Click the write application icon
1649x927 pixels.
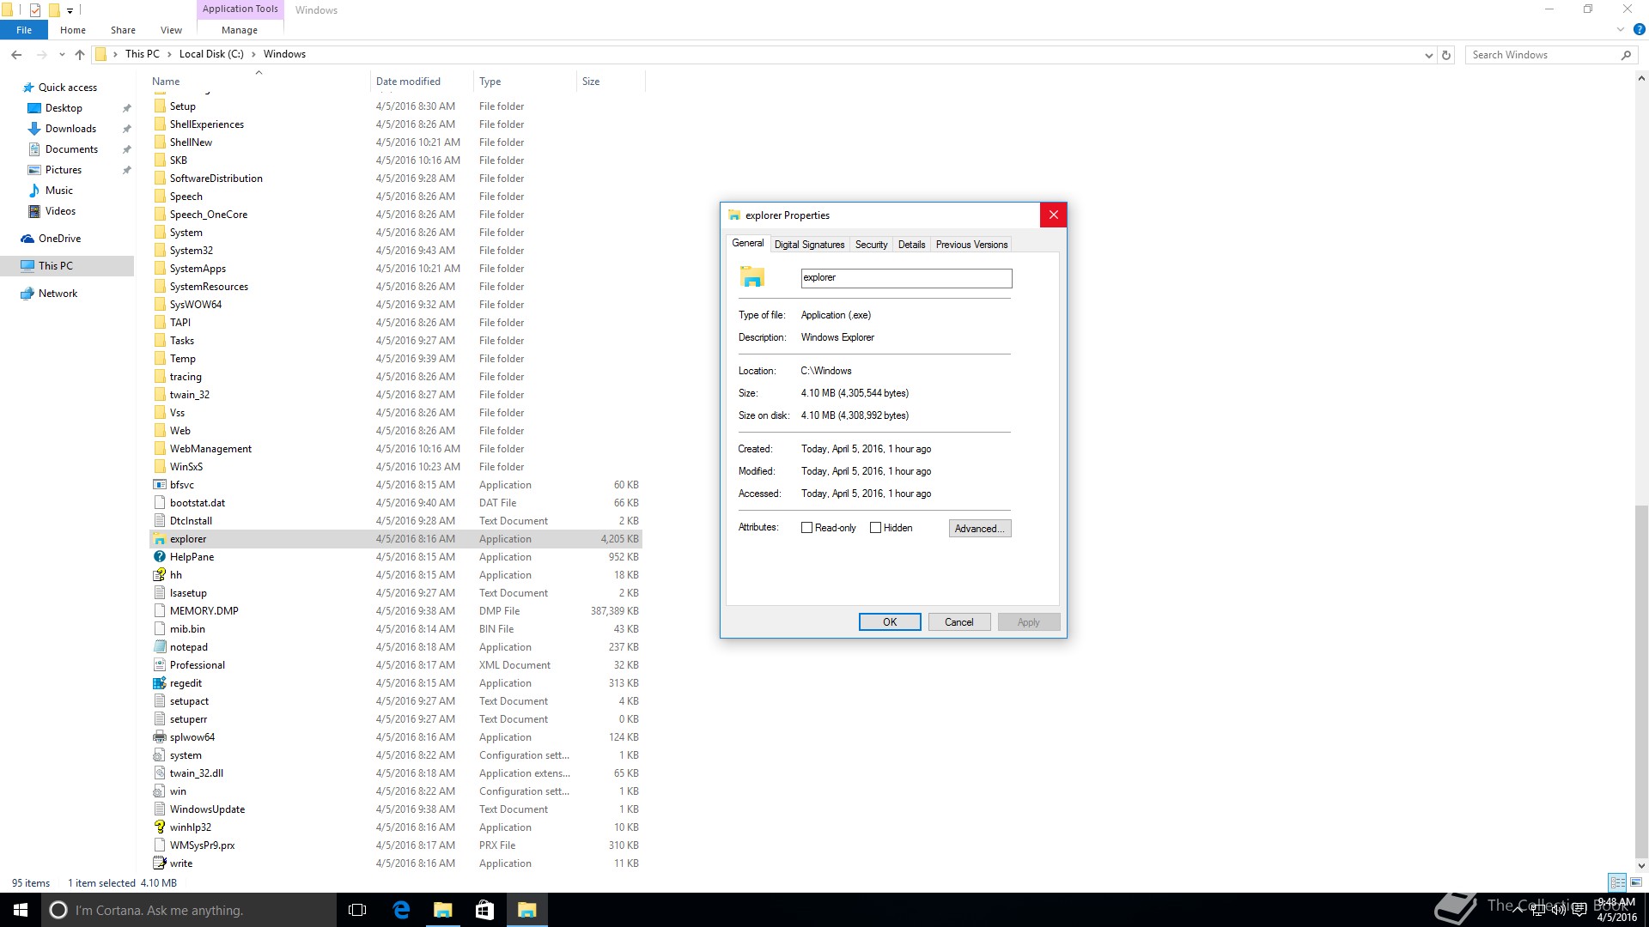click(x=159, y=863)
